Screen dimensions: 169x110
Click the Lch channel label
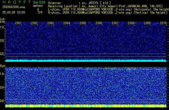click(2, 19)
